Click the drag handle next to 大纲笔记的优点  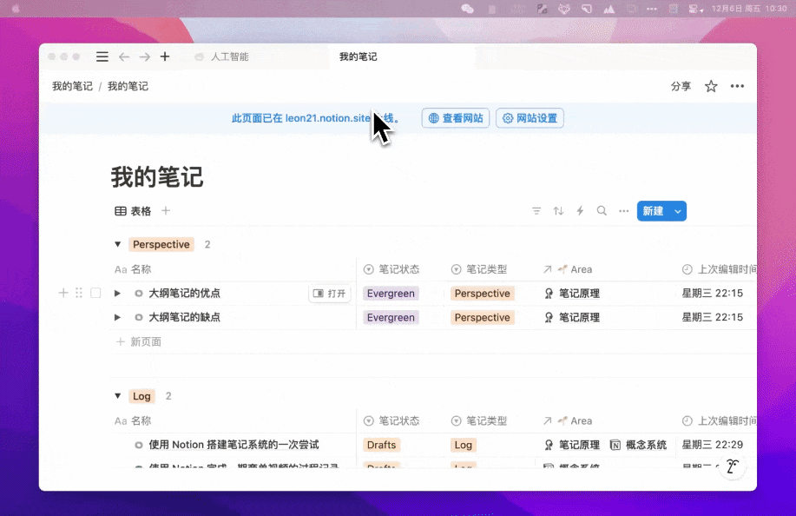click(x=79, y=293)
